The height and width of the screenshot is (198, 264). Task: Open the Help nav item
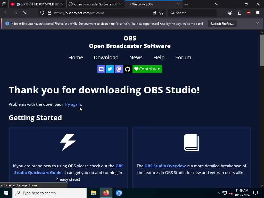pos(159,57)
